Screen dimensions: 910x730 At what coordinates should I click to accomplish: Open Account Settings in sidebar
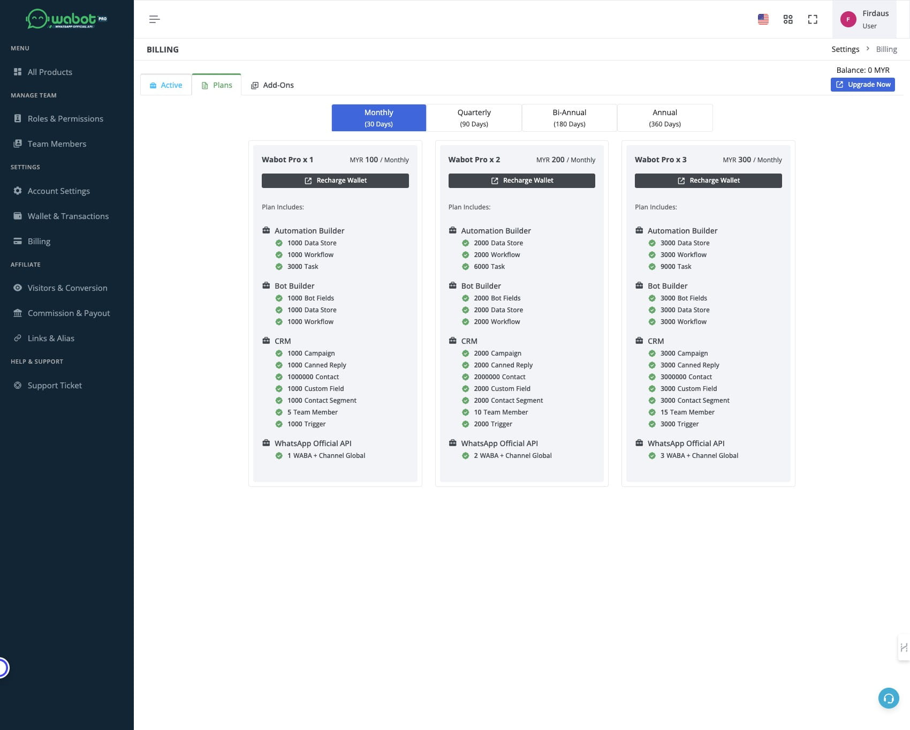pos(67,191)
